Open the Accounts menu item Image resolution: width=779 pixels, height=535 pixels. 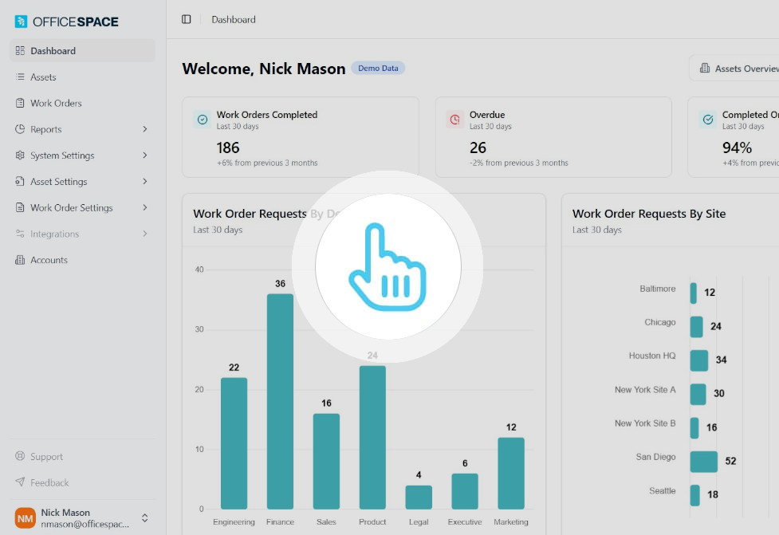click(x=51, y=260)
